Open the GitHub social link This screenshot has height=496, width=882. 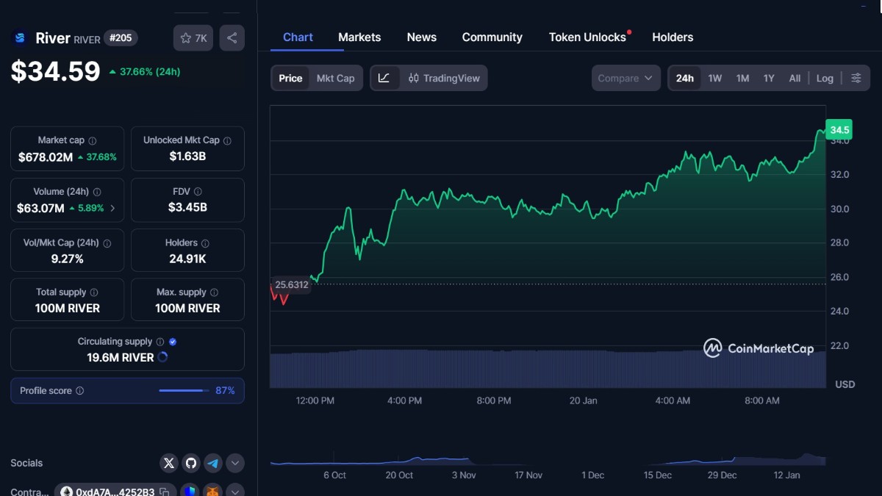pyautogui.click(x=191, y=463)
